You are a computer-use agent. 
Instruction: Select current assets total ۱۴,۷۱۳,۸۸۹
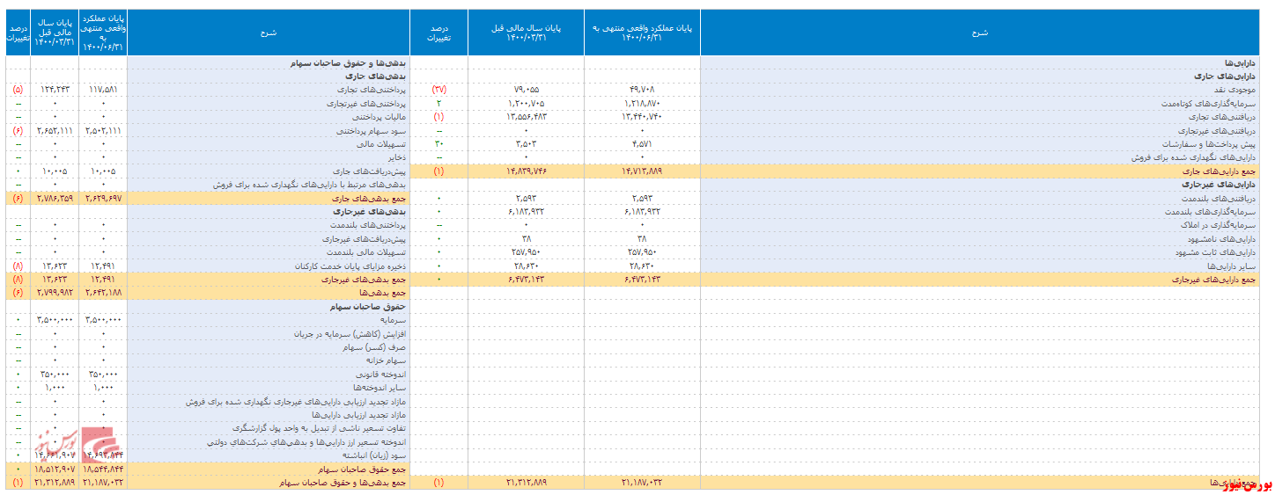[x=642, y=171]
